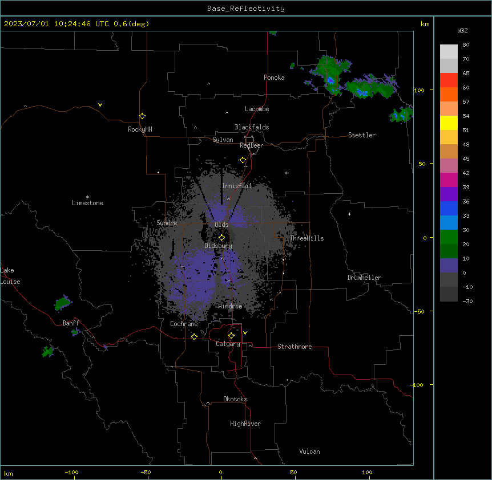Select the 30 dBZ green color swatch
Screen dimensions: 492x480
(449, 237)
